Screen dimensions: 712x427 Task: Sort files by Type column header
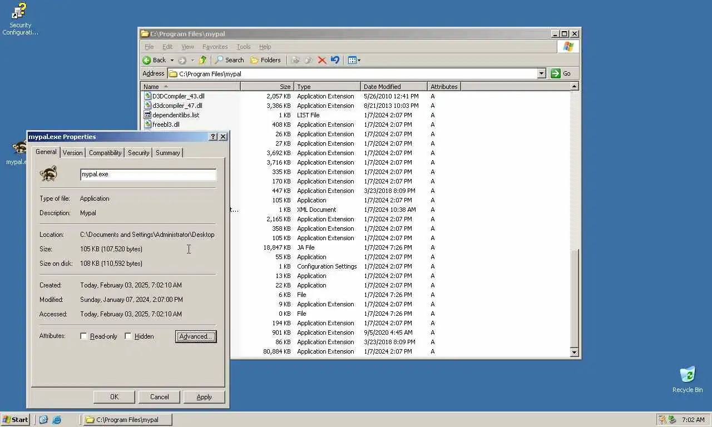coord(327,87)
